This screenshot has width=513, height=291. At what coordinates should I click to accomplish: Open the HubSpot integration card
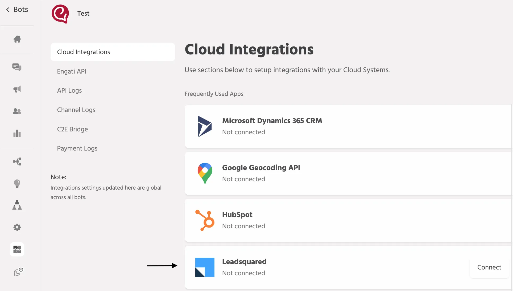[348, 220]
